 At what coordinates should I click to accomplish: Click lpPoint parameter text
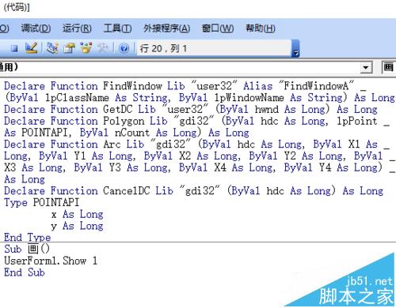[357, 121]
